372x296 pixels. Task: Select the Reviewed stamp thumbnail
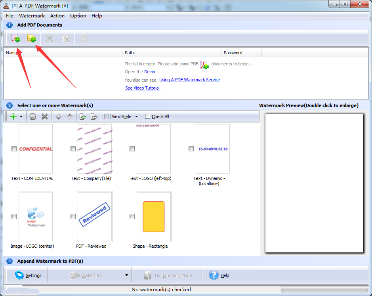coord(95,216)
